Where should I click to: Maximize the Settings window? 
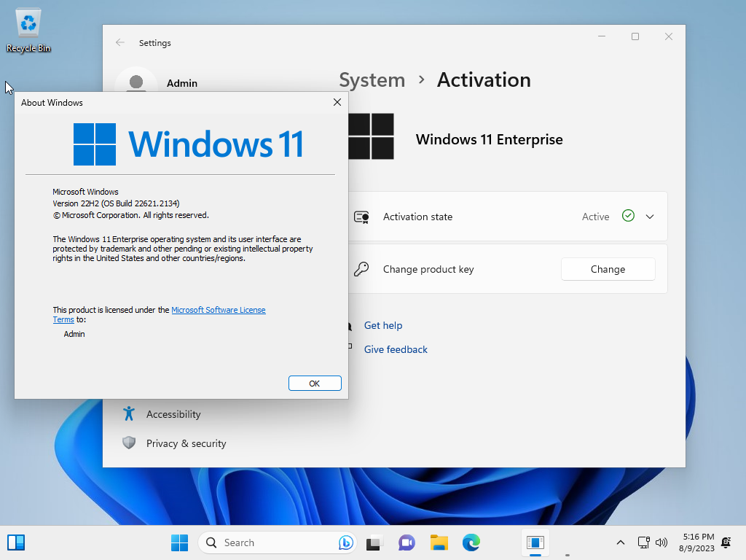point(635,36)
